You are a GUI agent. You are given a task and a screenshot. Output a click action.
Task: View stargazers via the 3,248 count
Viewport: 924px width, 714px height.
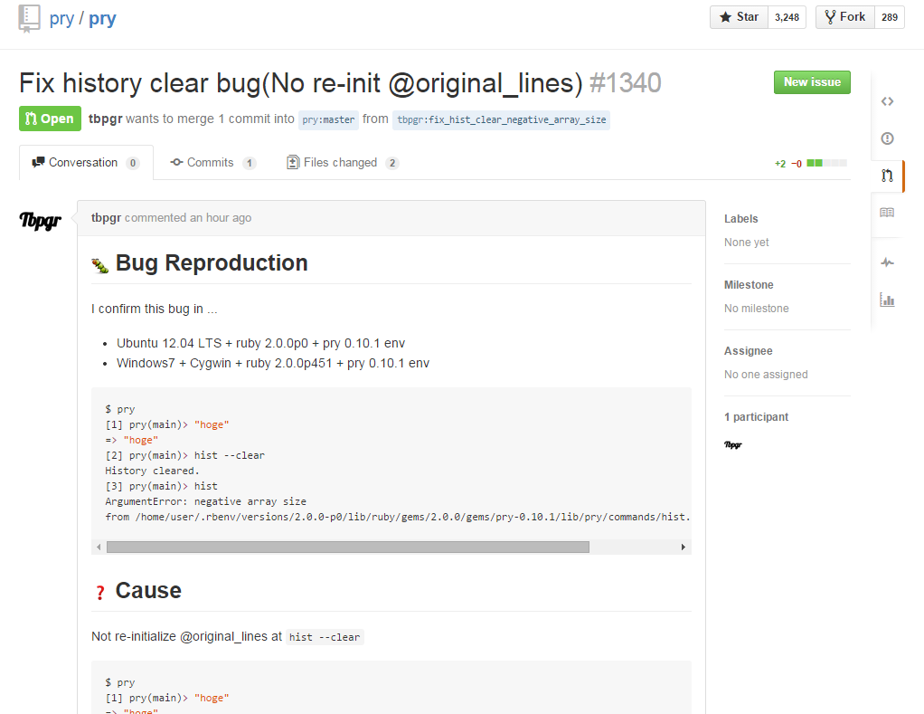[x=787, y=16]
